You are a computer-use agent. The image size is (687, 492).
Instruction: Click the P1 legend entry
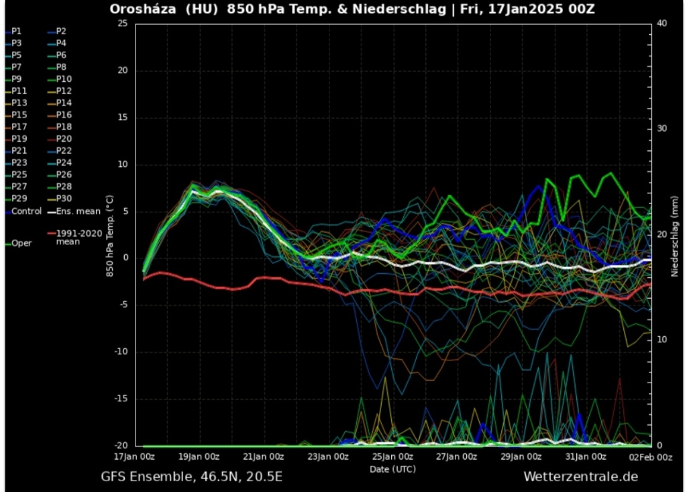coord(16,32)
